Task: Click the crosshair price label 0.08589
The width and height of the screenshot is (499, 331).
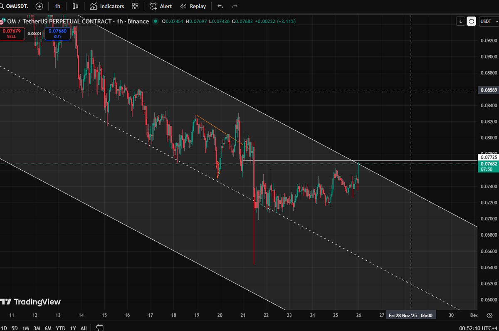Action: [488, 90]
